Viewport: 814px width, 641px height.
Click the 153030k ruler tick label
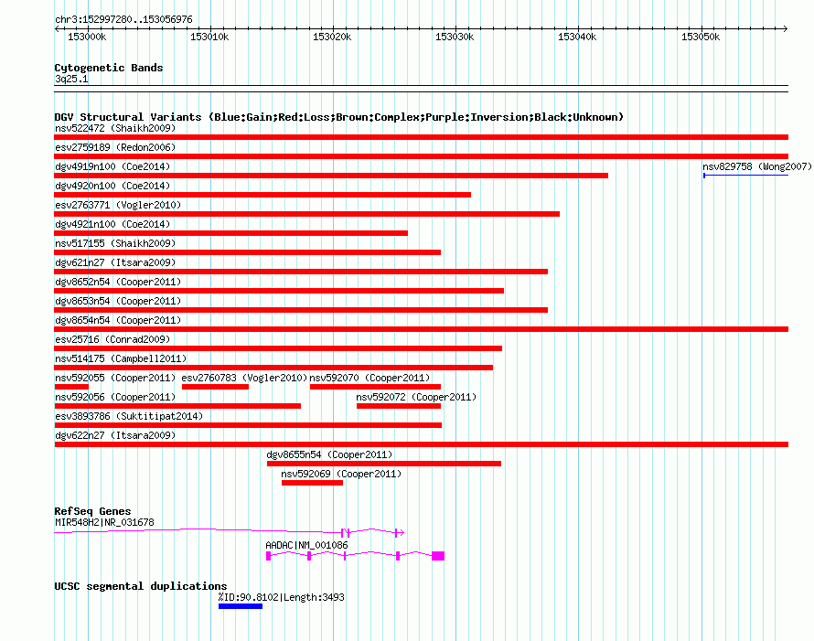455,37
